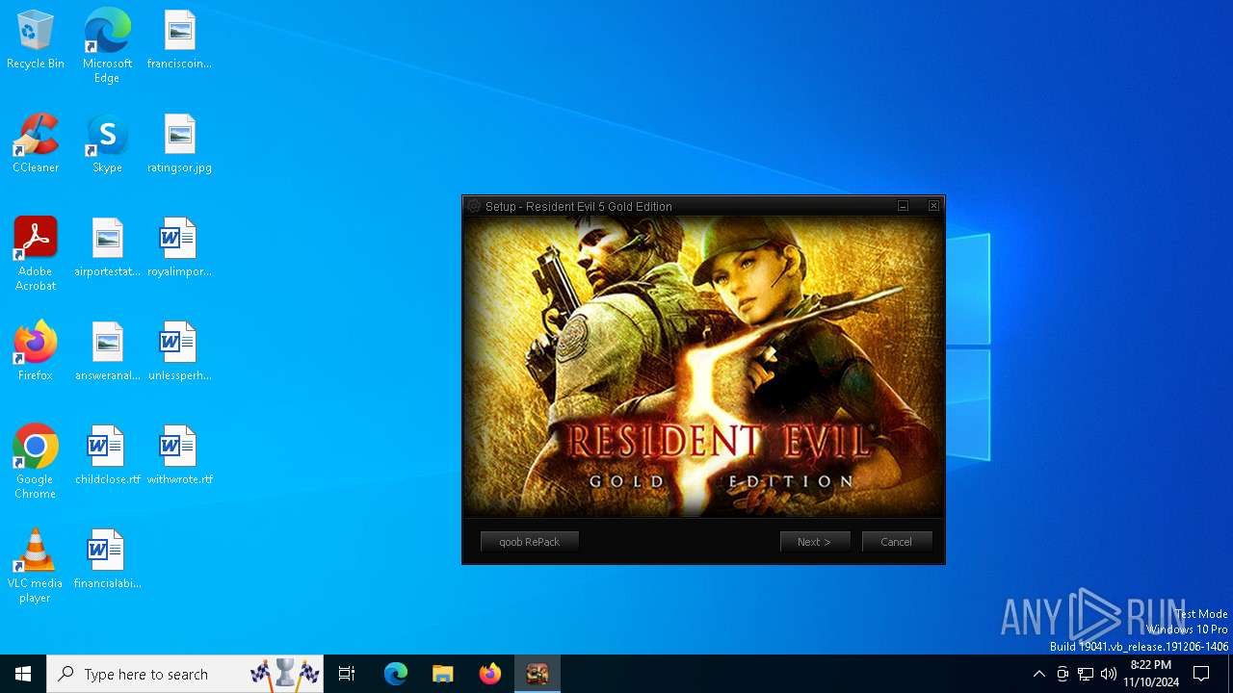Click the Resident Evil 5 cover artwork
Screen dimensions: 1233x693
pyautogui.click(x=703, y=367)
